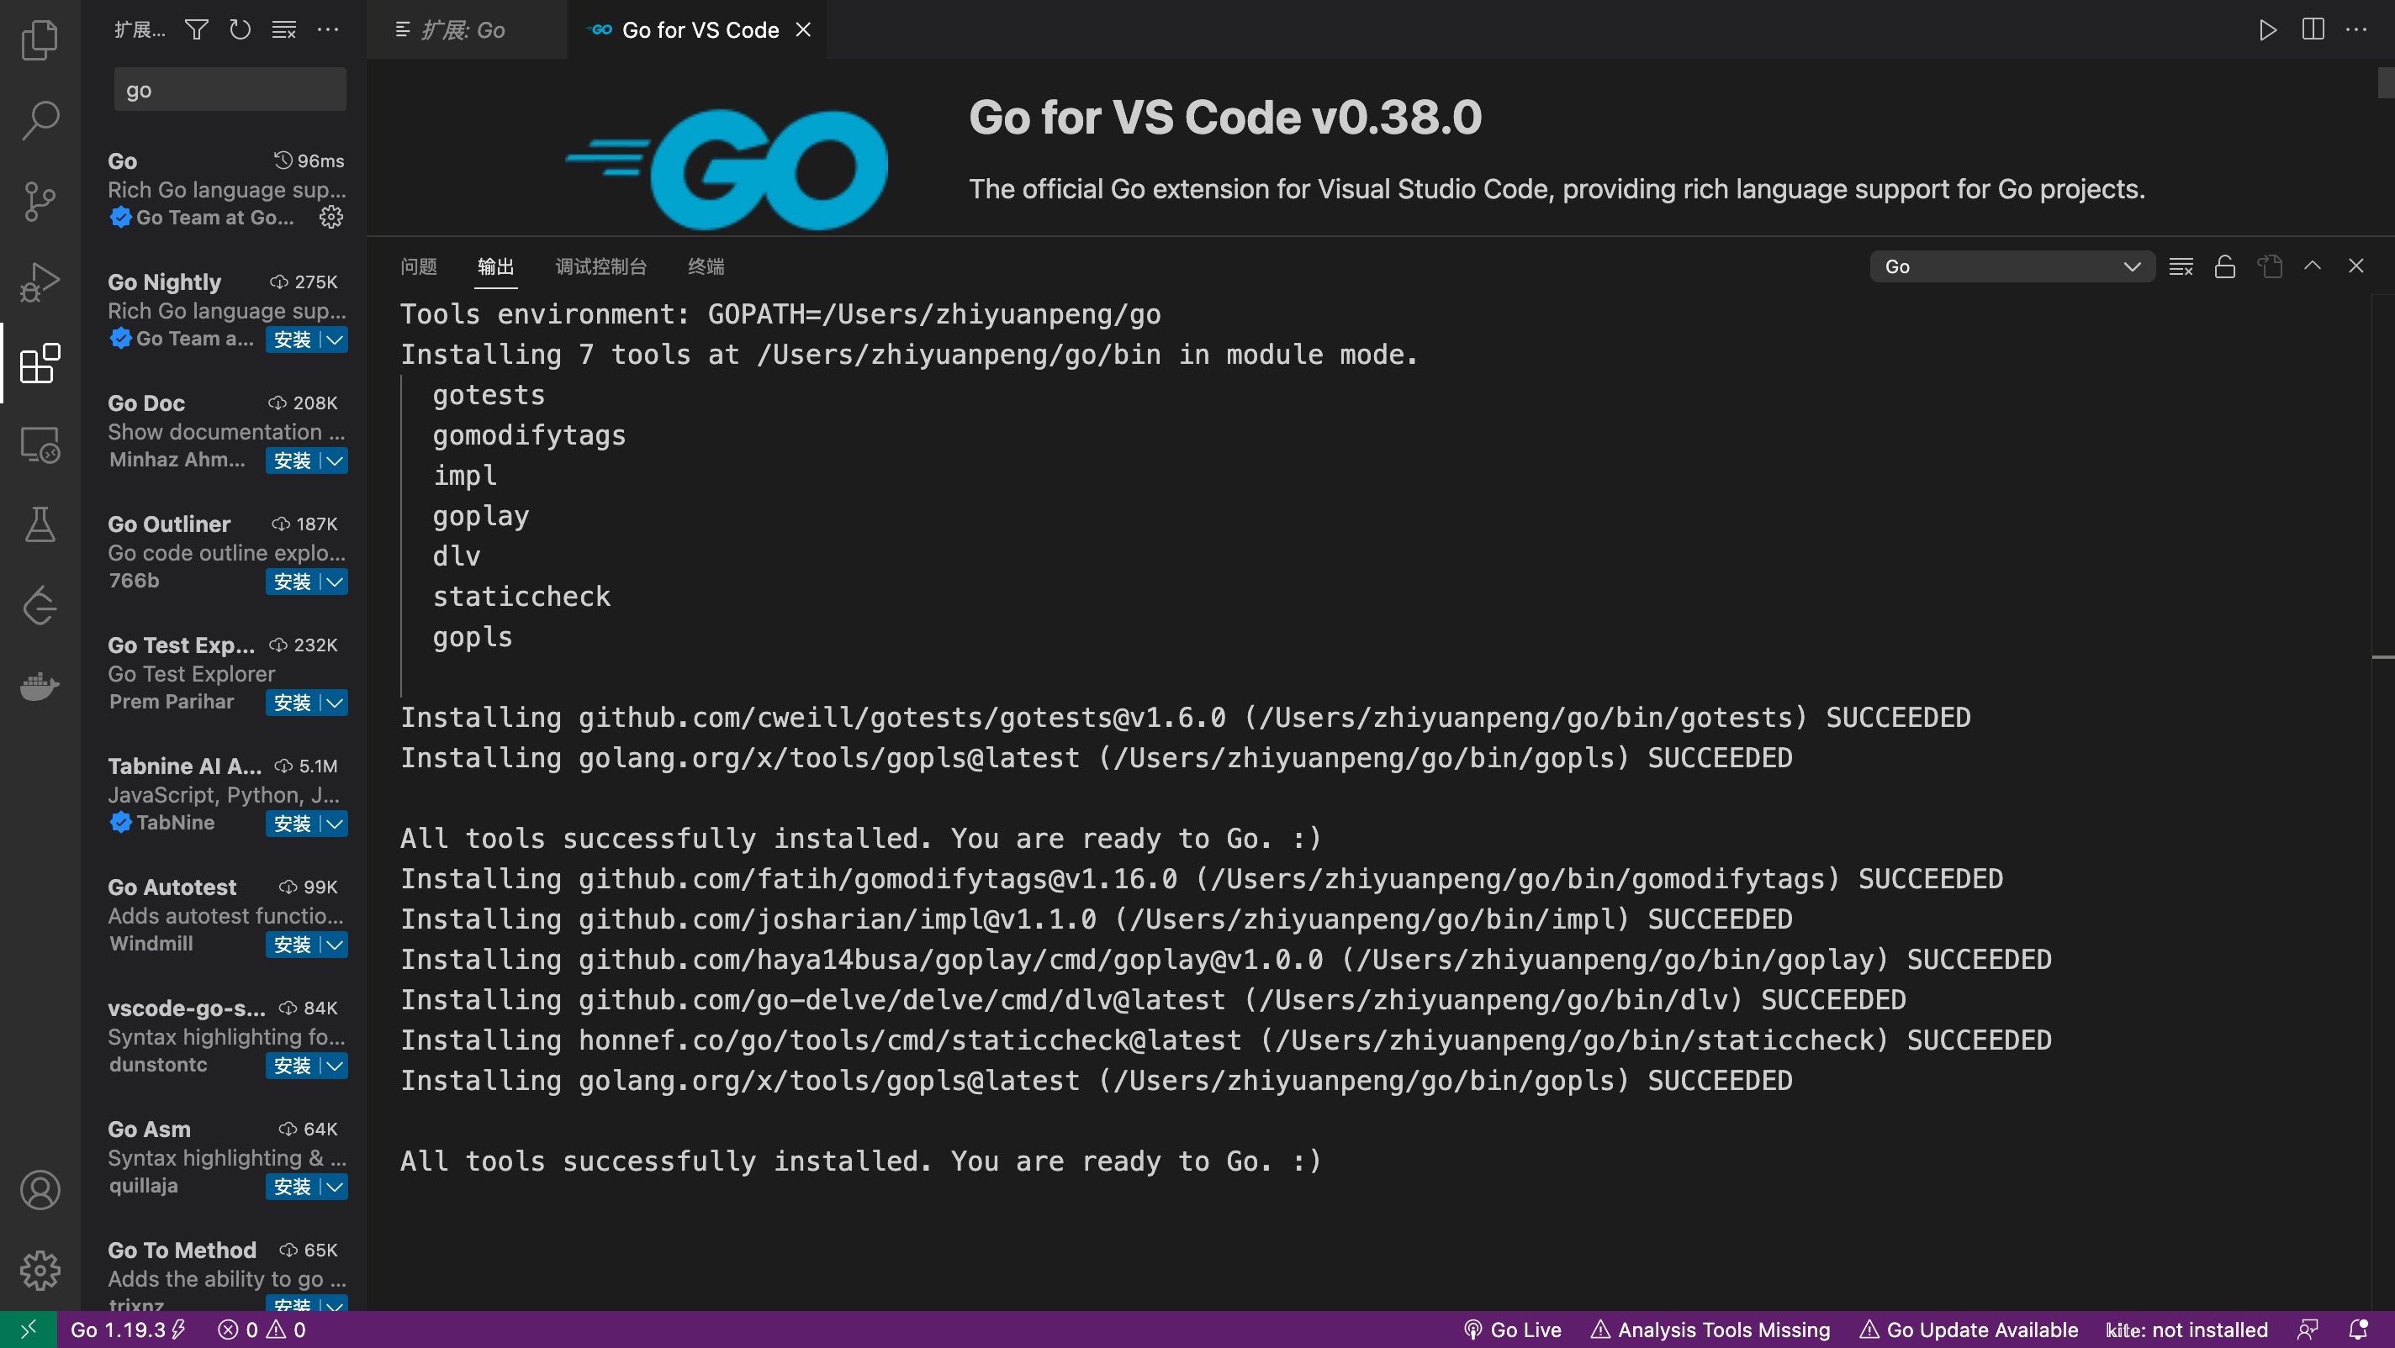Maximize the panel with chevron up

[2313, 266]
